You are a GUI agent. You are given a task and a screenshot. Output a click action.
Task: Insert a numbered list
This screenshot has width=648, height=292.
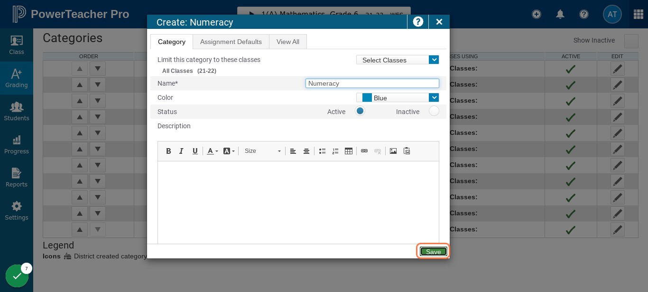335,151
